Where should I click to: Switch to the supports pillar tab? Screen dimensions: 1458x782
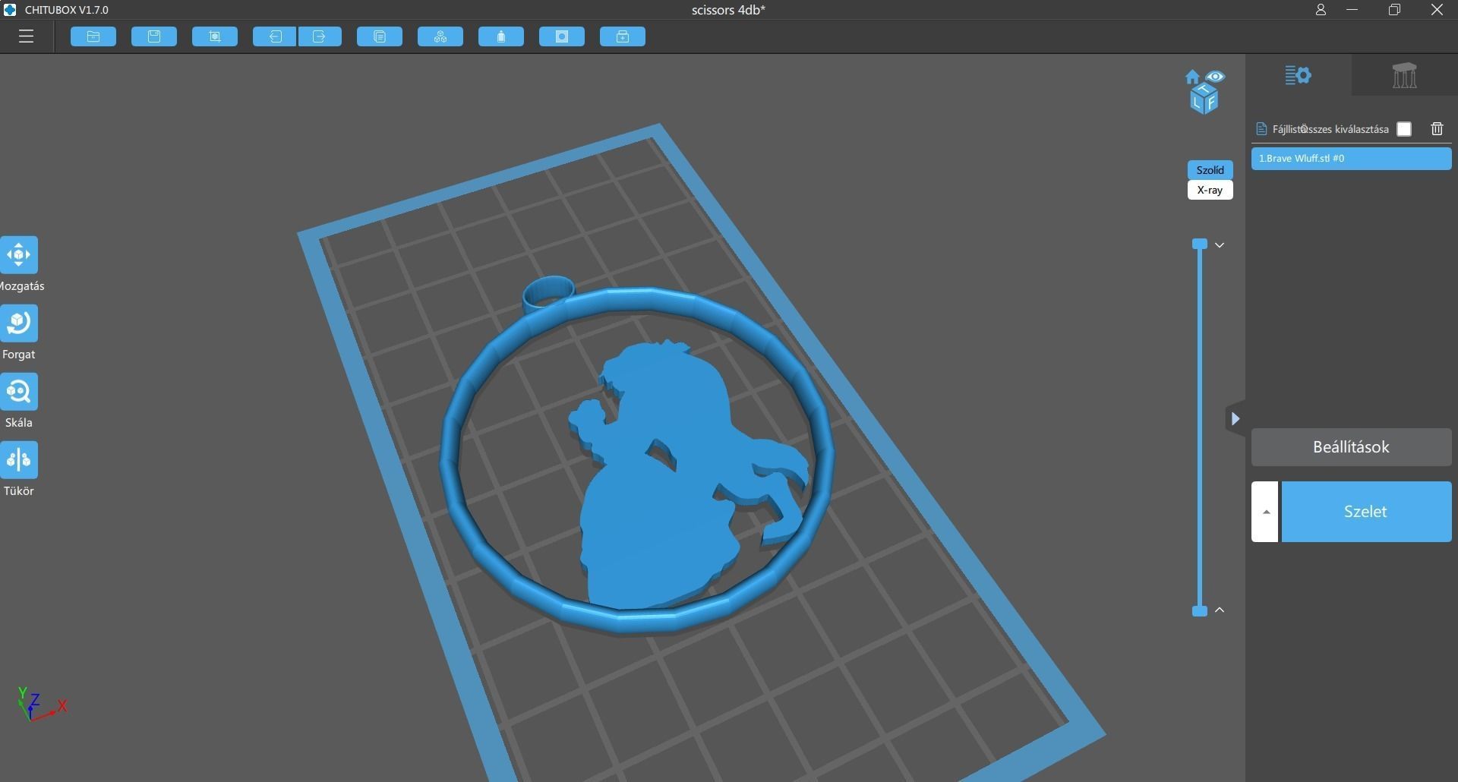coord(1404,75)
